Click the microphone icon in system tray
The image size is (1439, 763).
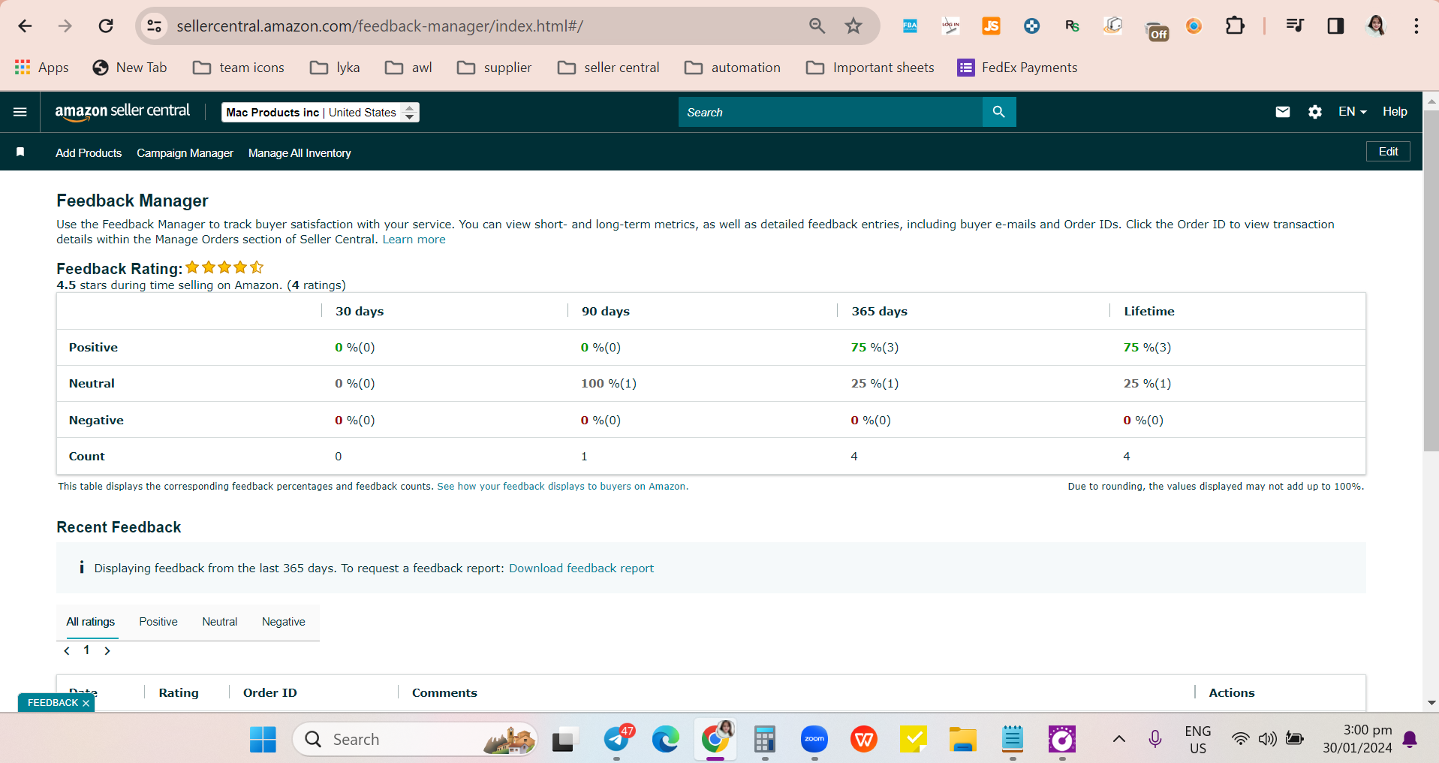point(1155,739)
